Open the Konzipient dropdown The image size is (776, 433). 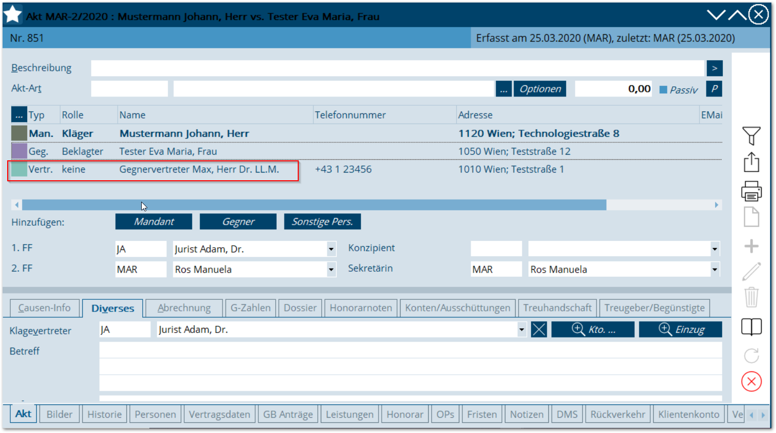pos(715,249)
